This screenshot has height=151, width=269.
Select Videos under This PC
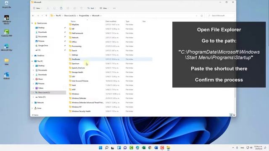[41, 88]
